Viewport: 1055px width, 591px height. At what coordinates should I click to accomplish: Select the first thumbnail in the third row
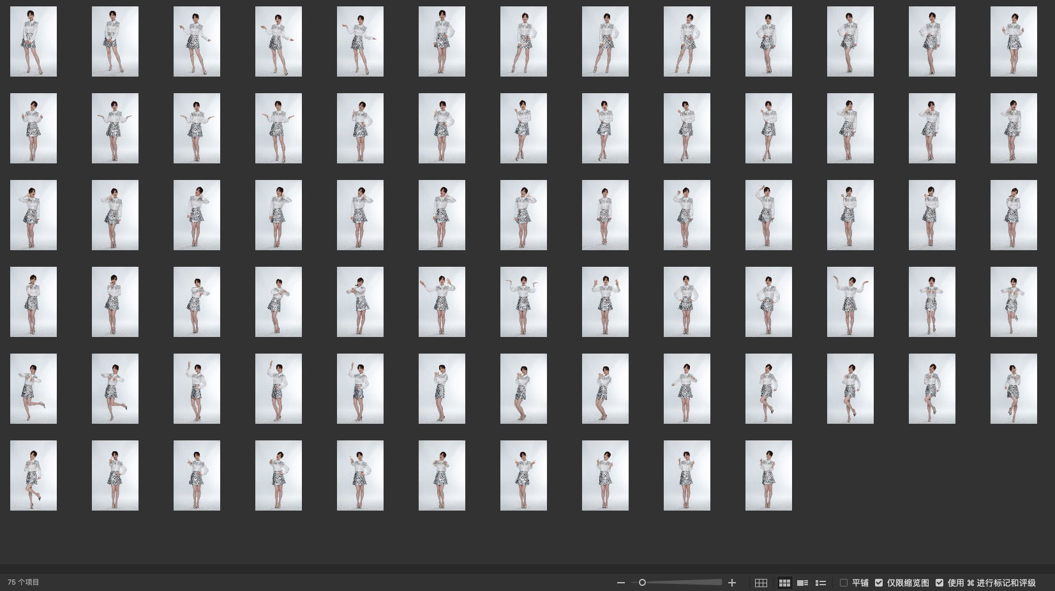click(33, 215)
